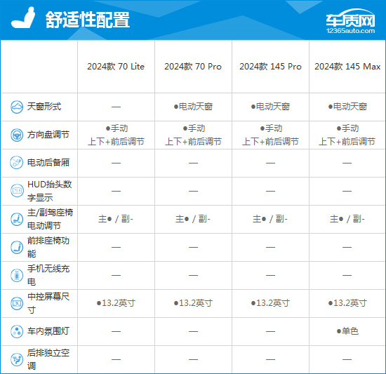Click the 单色 ambient light cell for 145 Max
Viewport: 386px width, 374px height.
coord(347,331)
